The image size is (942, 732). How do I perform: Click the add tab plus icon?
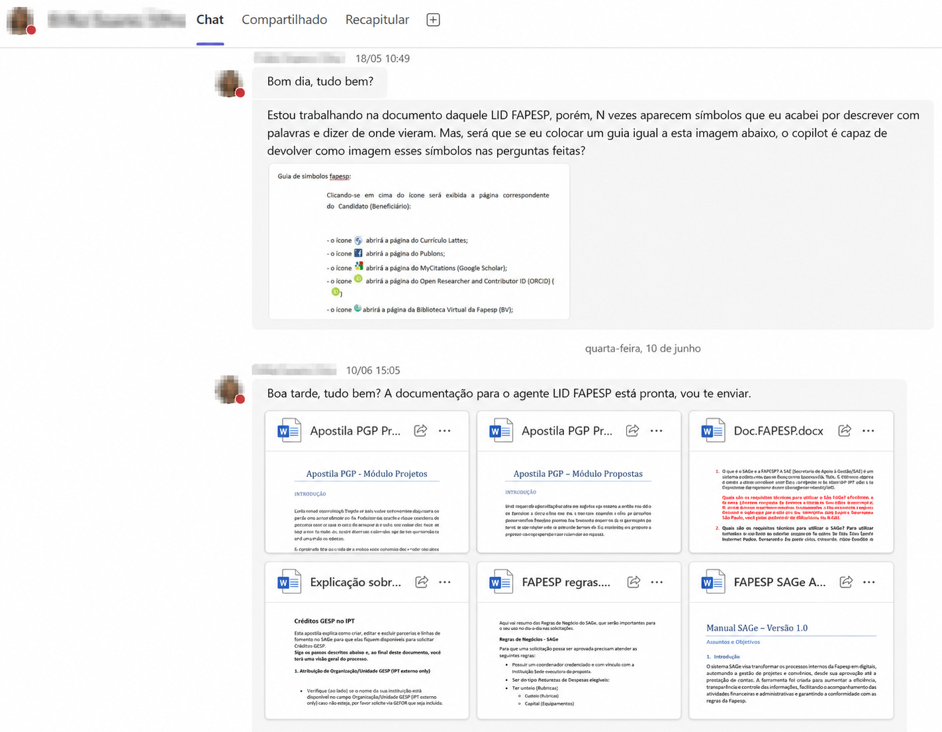(433, 20)
